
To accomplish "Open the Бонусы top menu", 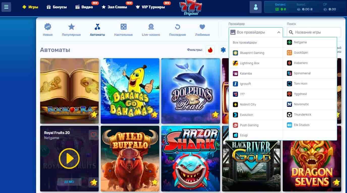I will click(57, 7).
